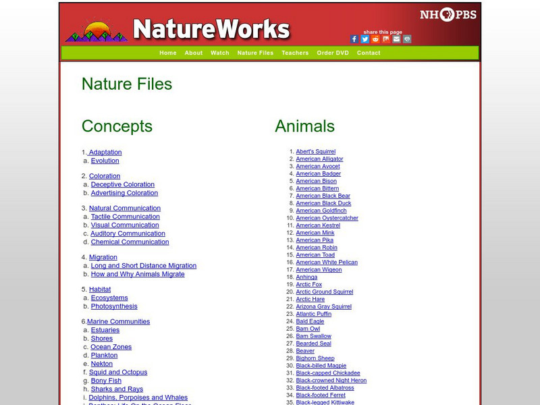Open Abert's Squirrel animal page
Screen dimensions: 540x405
316,151
